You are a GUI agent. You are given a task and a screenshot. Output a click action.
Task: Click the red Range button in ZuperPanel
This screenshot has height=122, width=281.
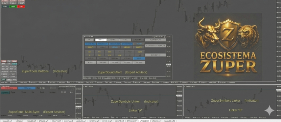9,88
